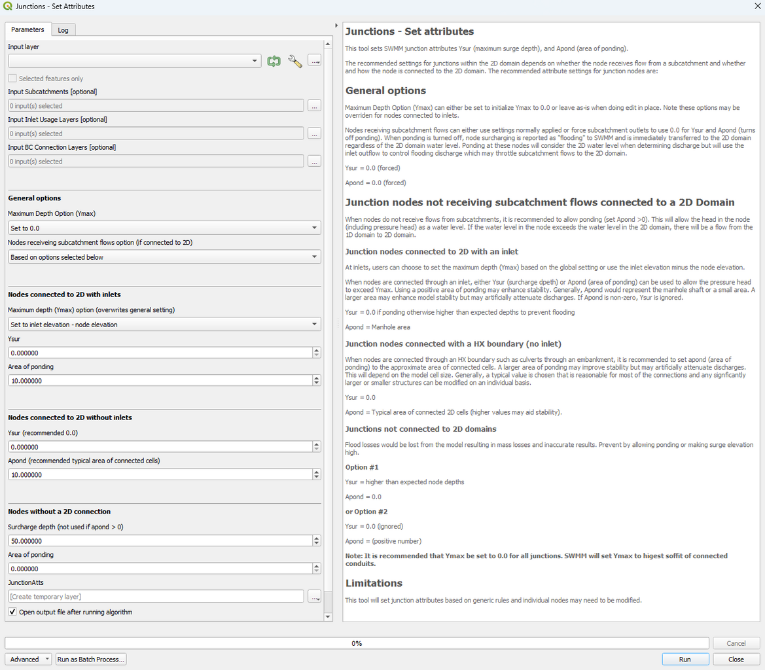Open Nodes receiving subcatchment flows option dropdown
The width and height of the screenshot is (765, 670).
(164, 257)
